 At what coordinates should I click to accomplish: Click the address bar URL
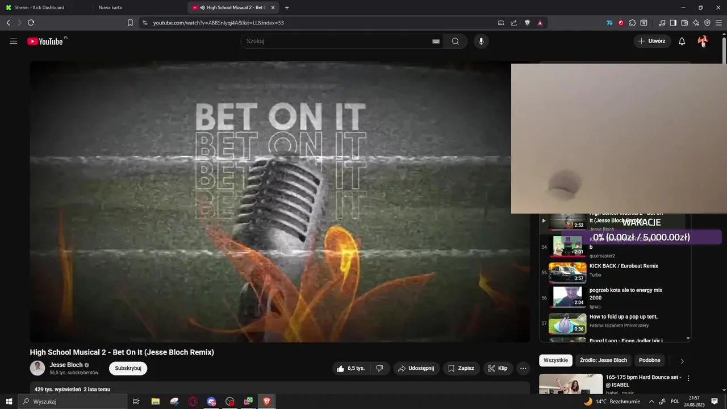218,23
